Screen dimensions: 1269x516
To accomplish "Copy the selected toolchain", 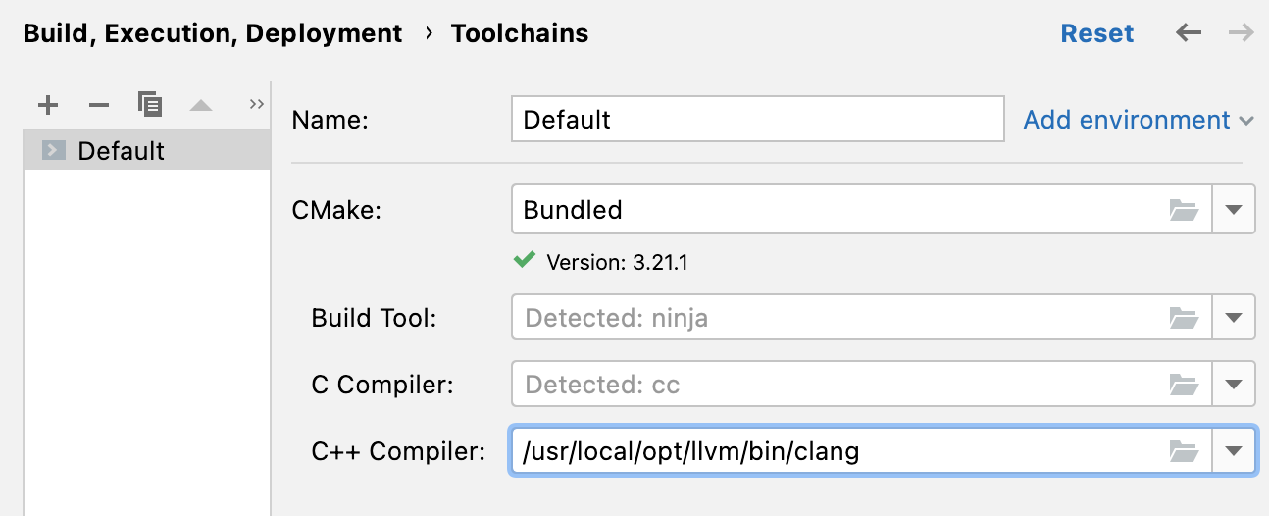I will tap(150, 104).
